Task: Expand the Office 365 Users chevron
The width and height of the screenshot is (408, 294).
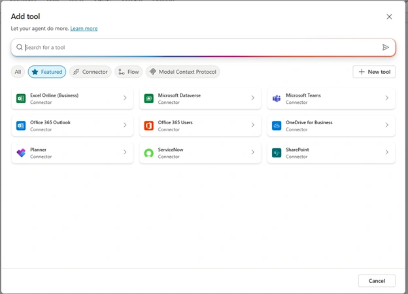Action: coord(253,125)
